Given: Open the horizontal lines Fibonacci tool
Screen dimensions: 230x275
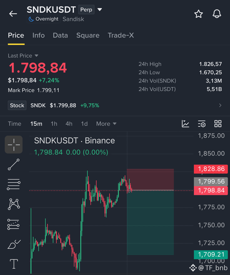Looking at the screenshot, I should tap(14, 184).
